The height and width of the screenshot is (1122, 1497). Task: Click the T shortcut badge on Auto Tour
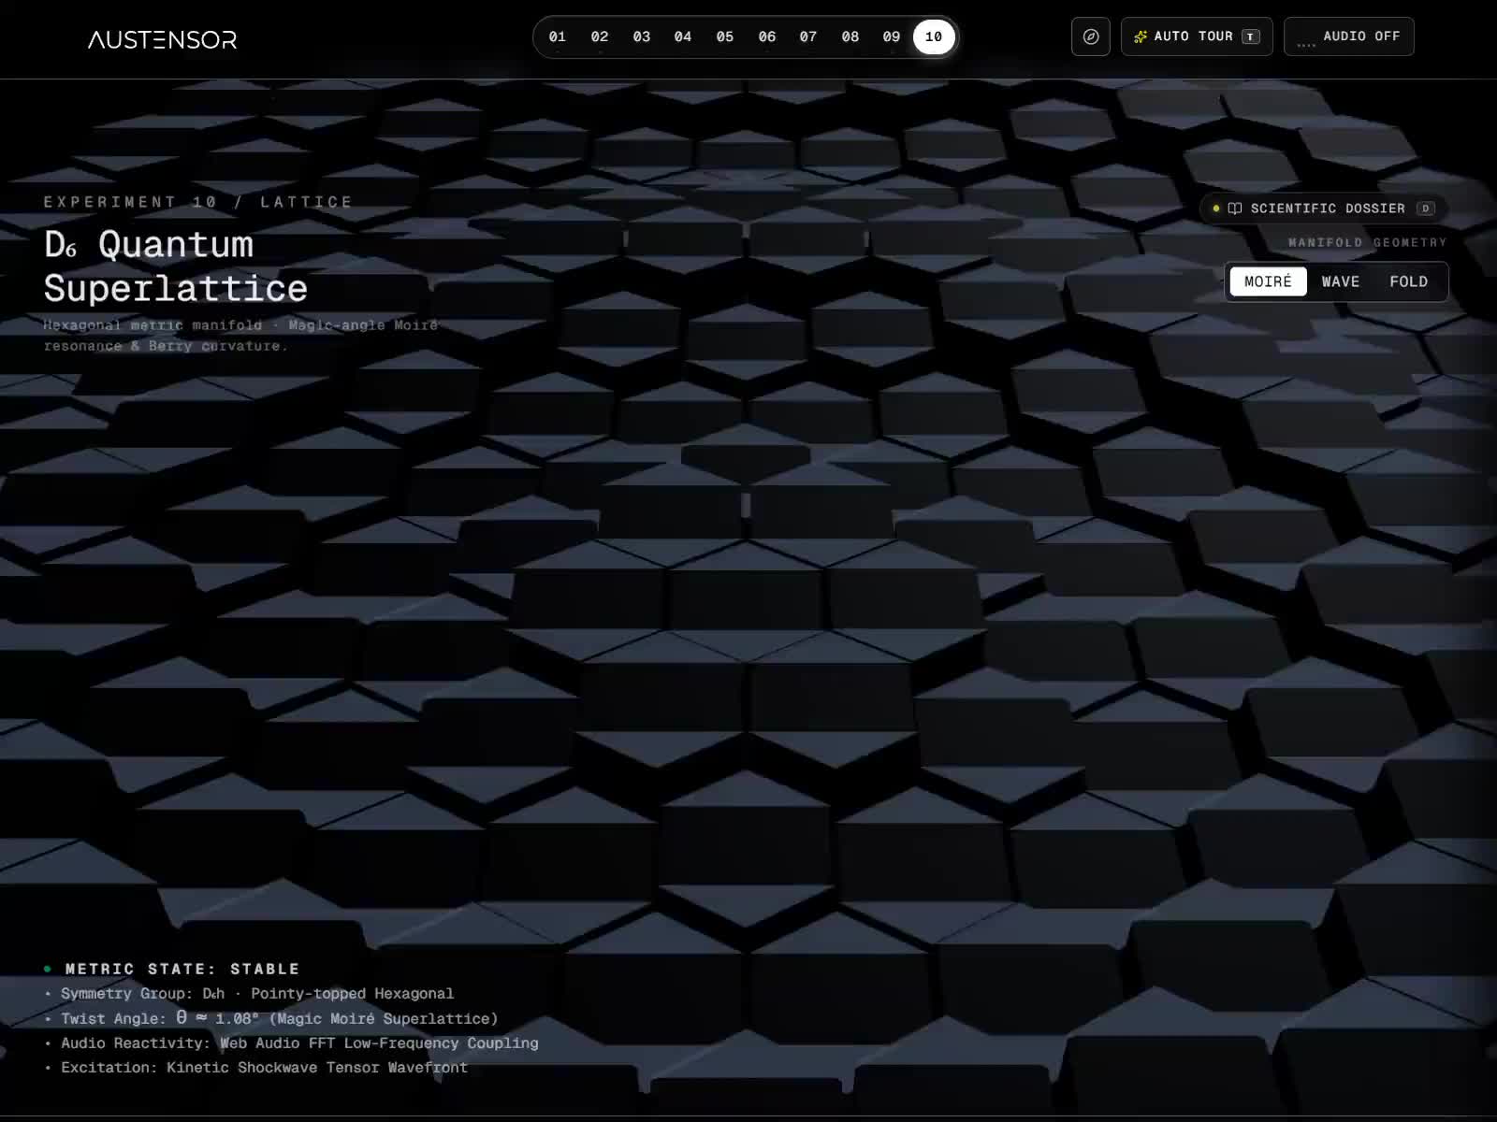coord(1251,36)
